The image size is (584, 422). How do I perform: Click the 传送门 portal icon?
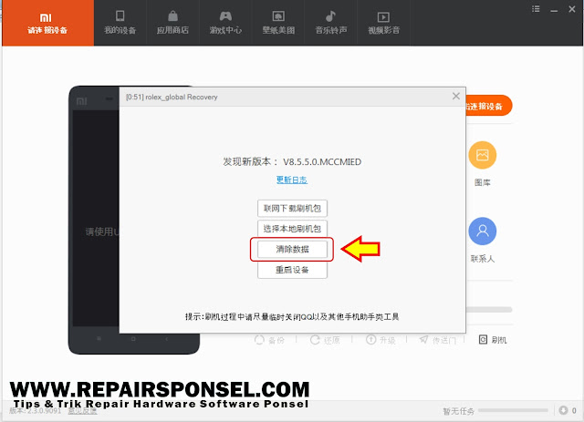point(438,340)
